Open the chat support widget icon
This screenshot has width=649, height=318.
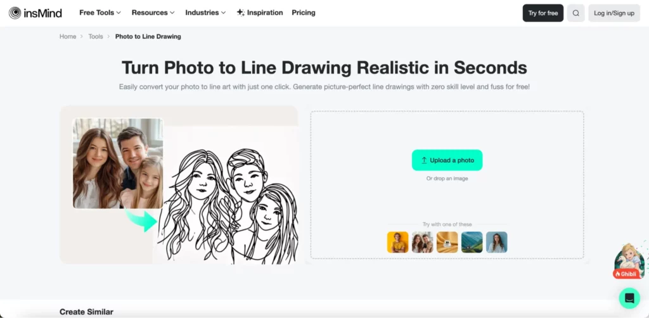coord(629,298)
